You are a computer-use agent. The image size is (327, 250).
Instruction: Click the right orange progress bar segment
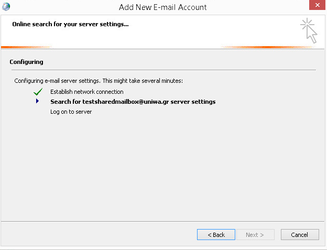(x=268, y=47)
